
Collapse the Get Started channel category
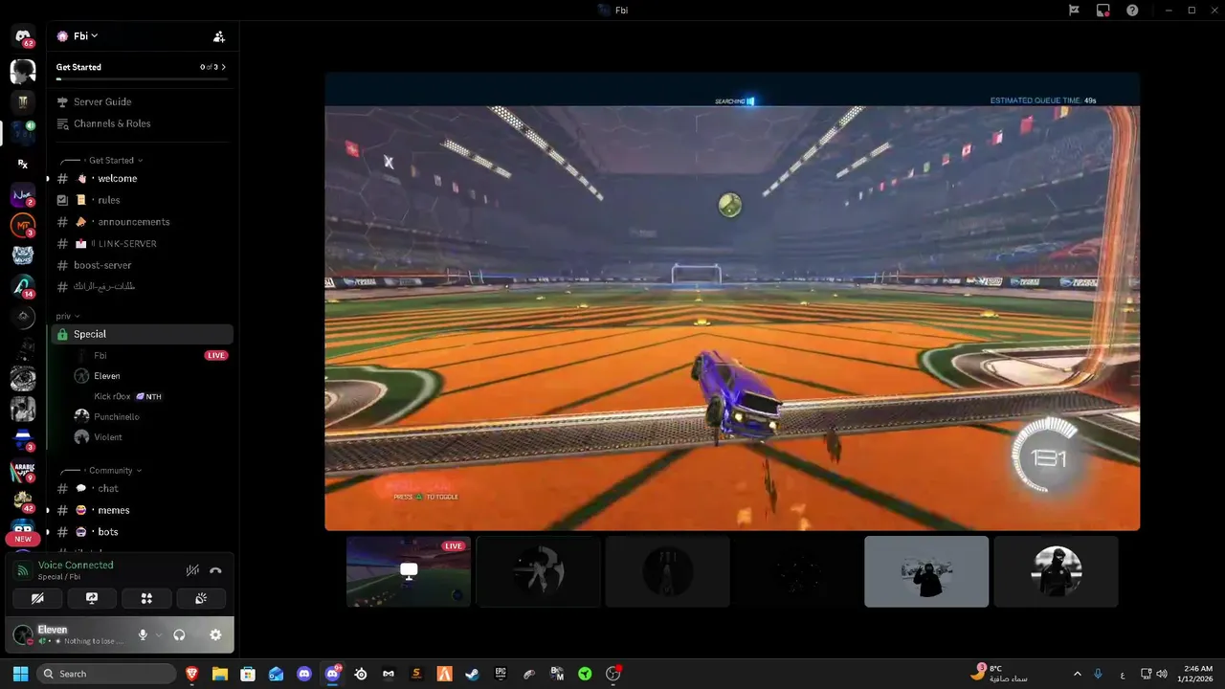click(x=111, y=161)
